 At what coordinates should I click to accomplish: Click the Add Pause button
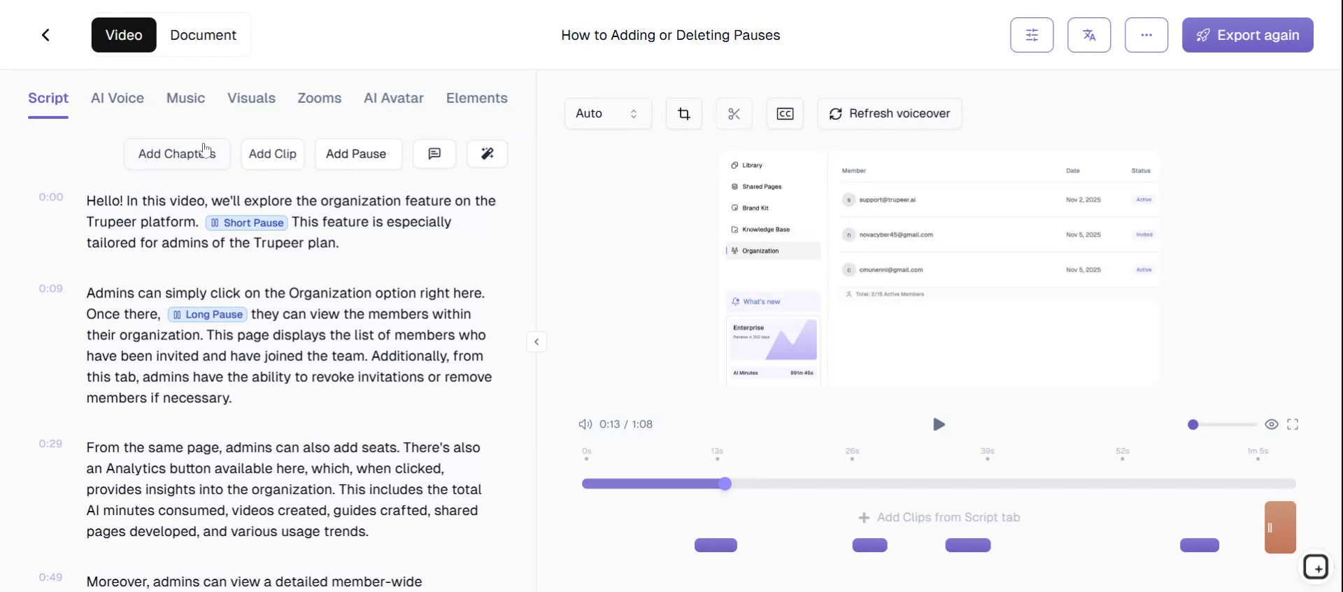358,154
